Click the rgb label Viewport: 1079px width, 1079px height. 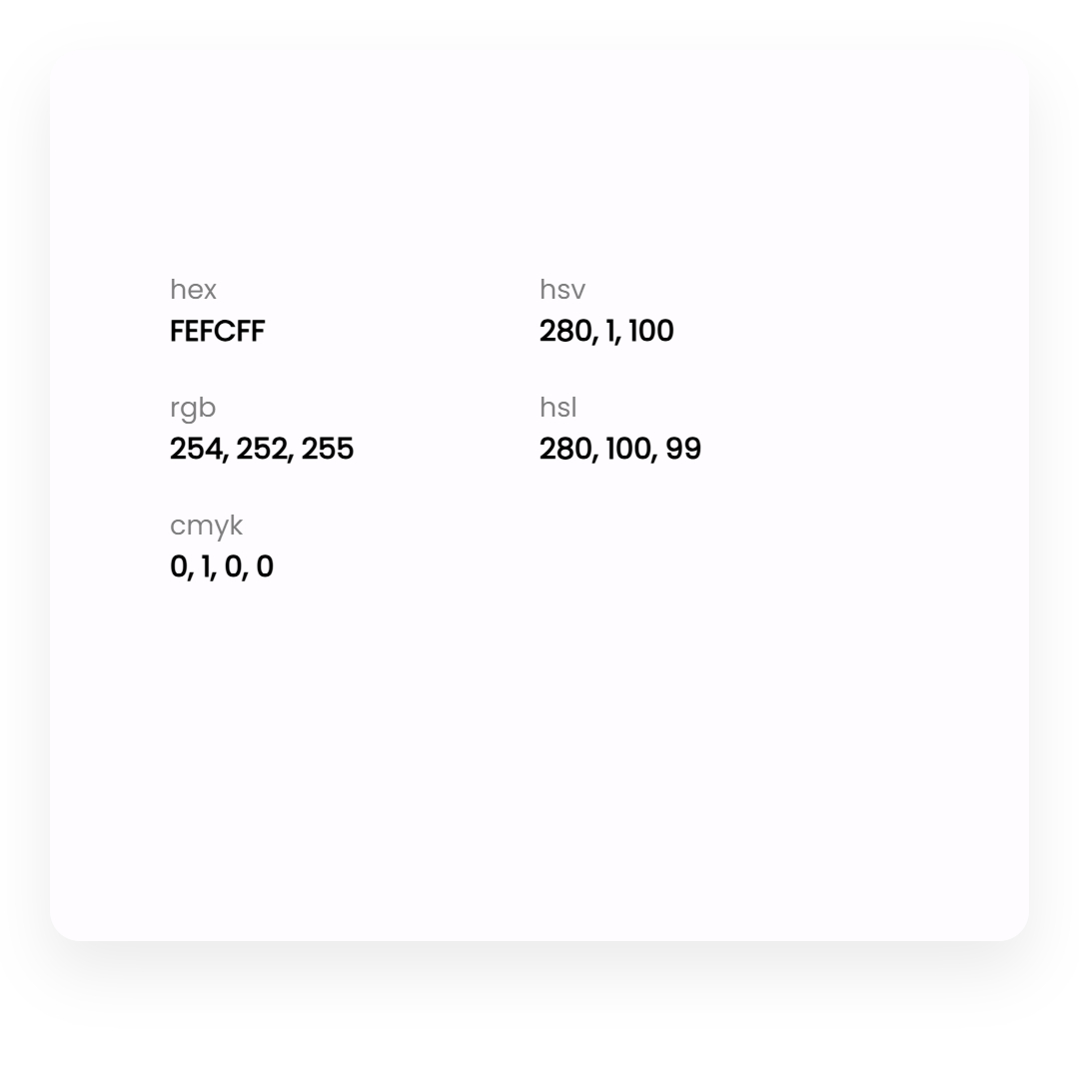193,408
